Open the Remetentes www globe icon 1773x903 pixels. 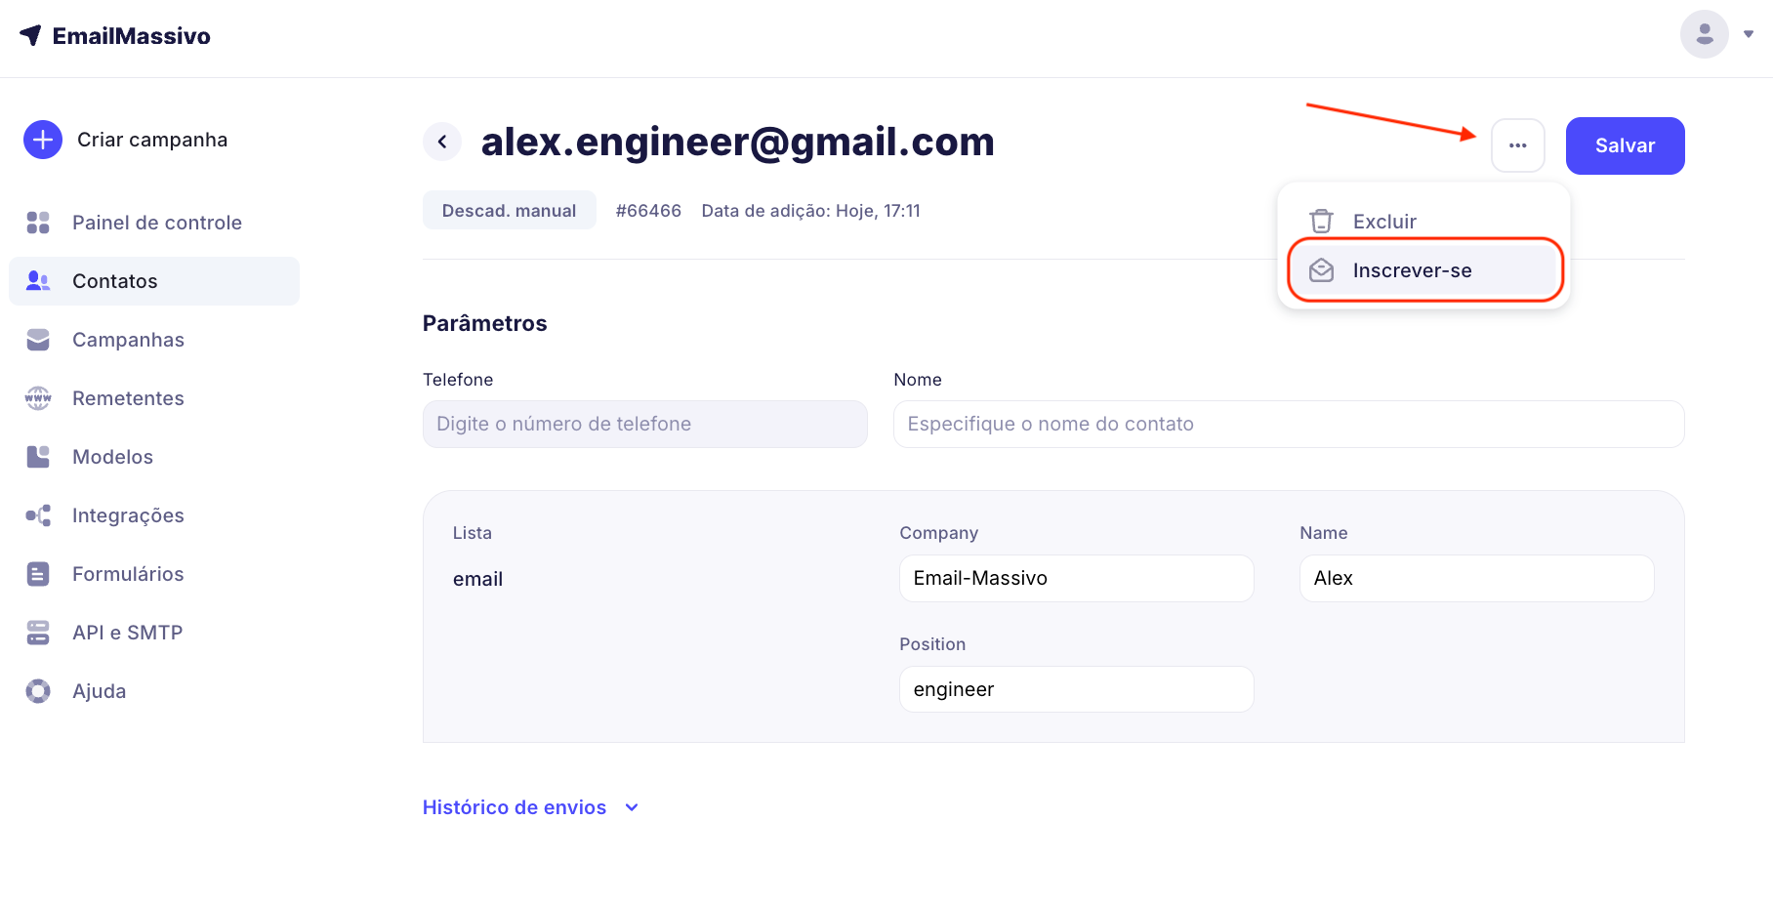pos(38,398)
